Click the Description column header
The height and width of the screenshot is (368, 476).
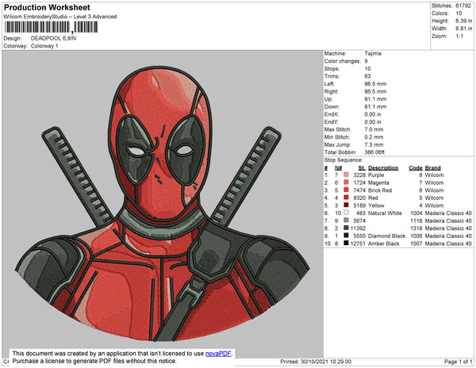[x=383, y=168]
